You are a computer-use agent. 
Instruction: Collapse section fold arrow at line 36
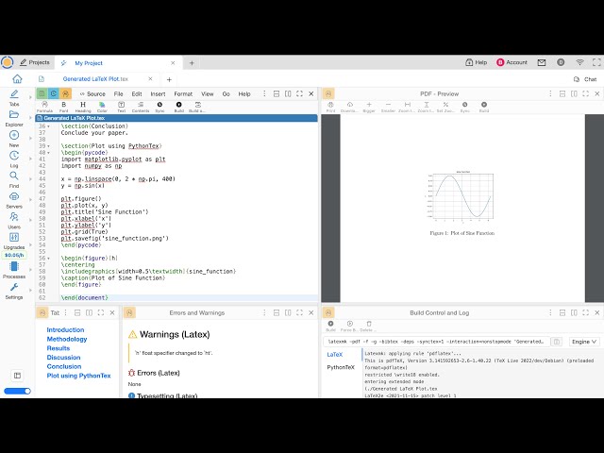[x=48, y=126]
